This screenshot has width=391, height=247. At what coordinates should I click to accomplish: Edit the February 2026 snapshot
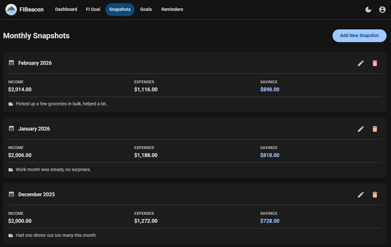click(361, 63)
